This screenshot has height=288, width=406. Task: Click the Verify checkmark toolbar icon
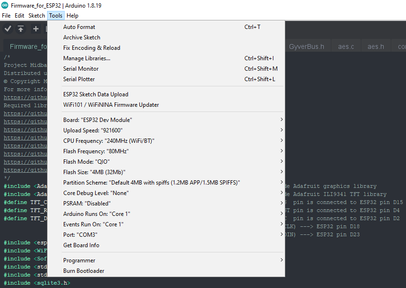point(8,28)
